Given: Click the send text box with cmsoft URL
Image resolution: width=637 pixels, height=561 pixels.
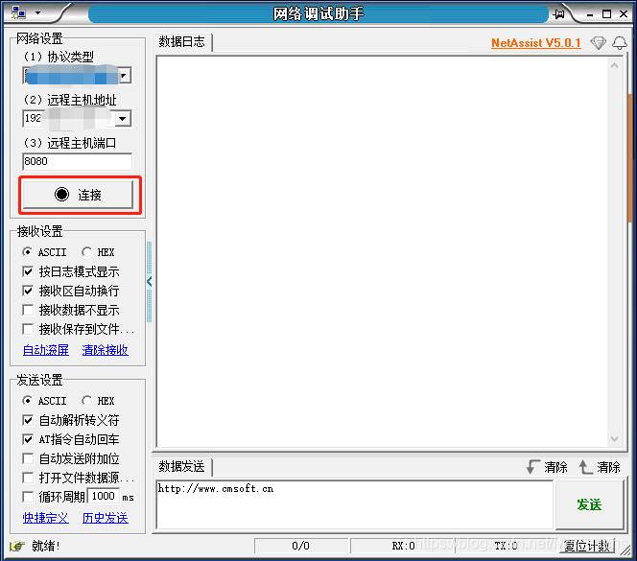Looking at the screenshot, I should 354,504.
